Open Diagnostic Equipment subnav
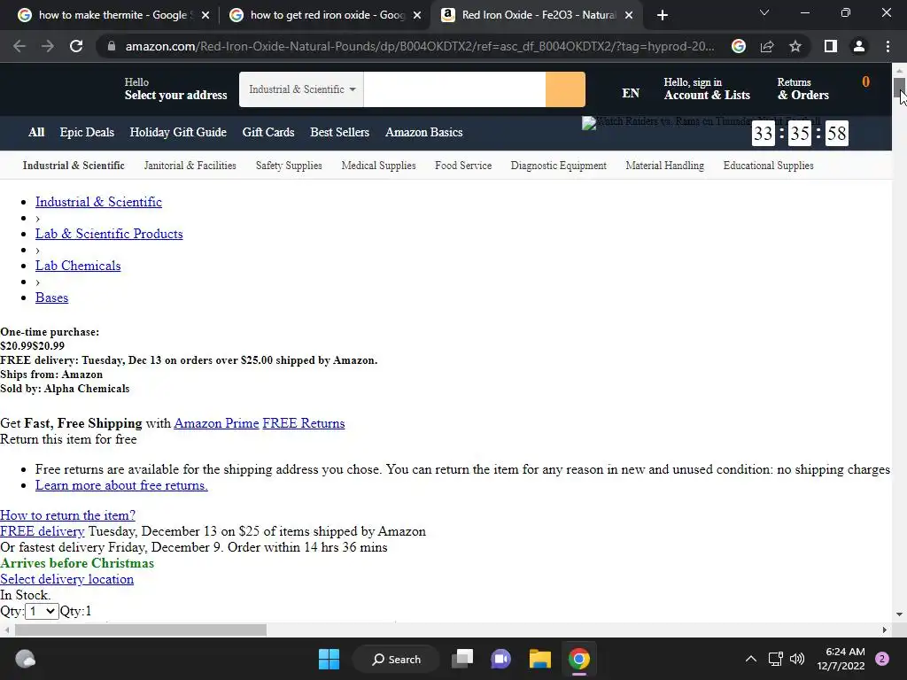 558,166
